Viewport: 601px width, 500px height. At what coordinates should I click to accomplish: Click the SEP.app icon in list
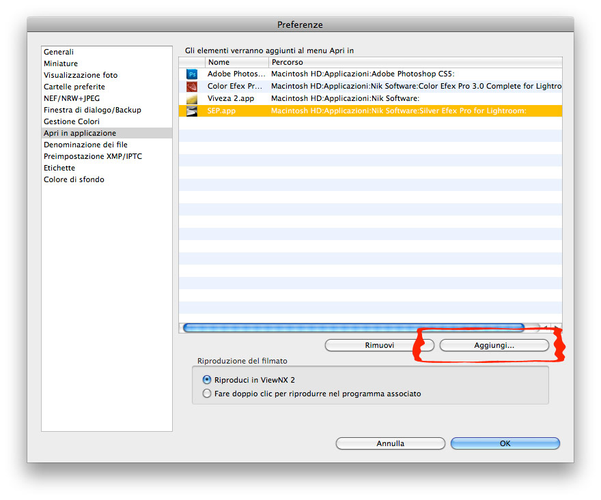pos(192,111)
